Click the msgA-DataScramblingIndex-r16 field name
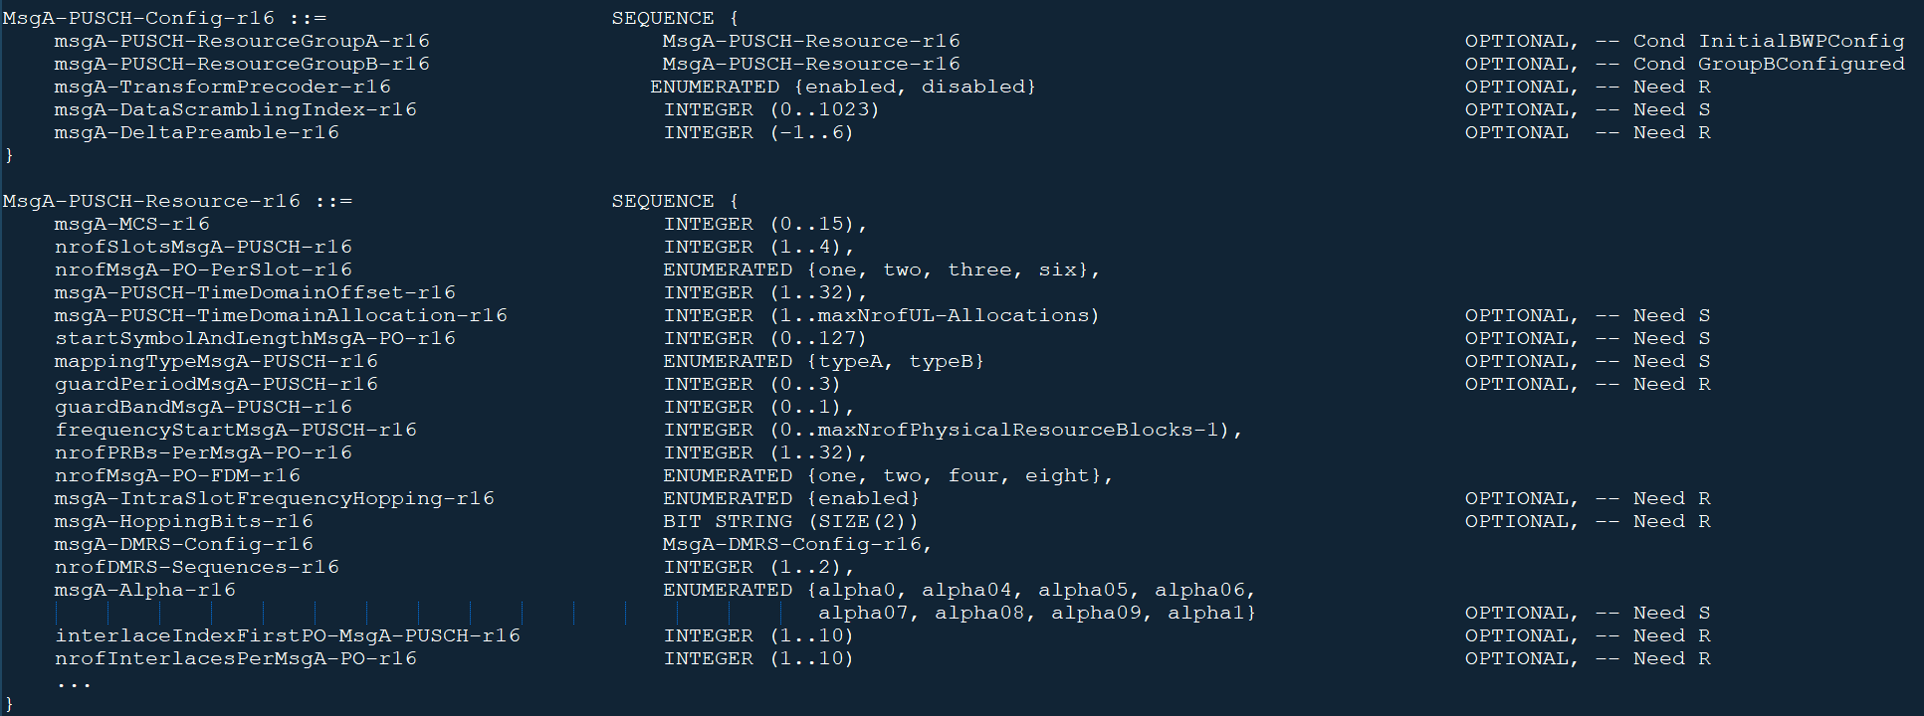The image size is (1924, 716). coord(235,109)
